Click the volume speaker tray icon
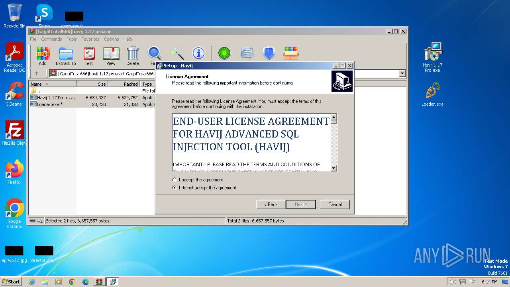 (453, 282)
